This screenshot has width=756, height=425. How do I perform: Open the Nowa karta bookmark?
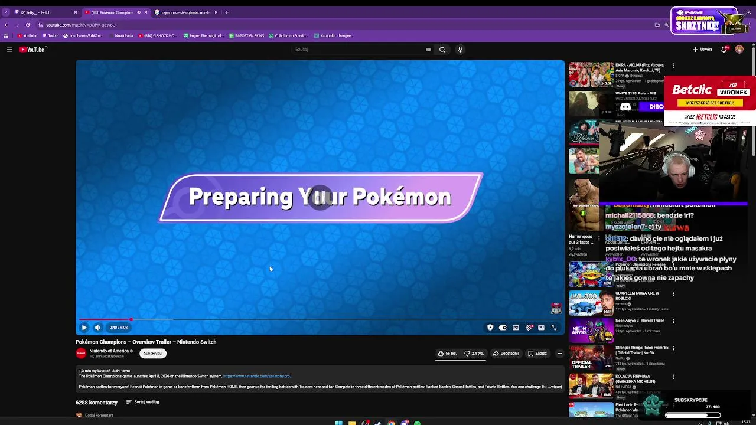point(121,36)
